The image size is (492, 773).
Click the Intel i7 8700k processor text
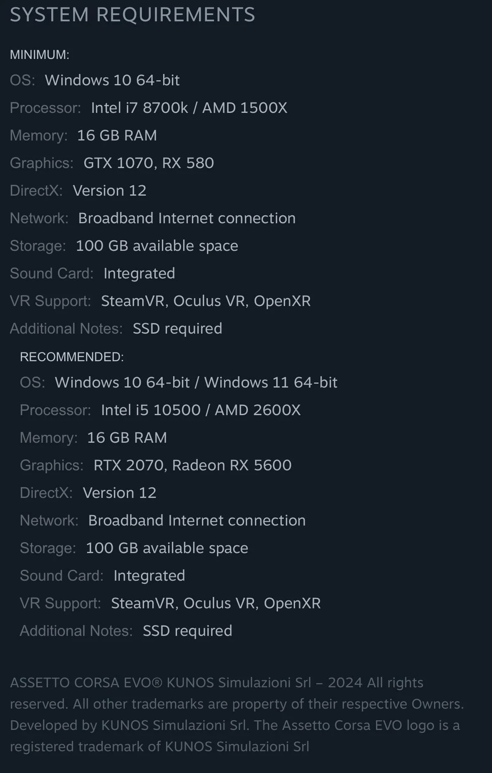[x=139, y=108]
